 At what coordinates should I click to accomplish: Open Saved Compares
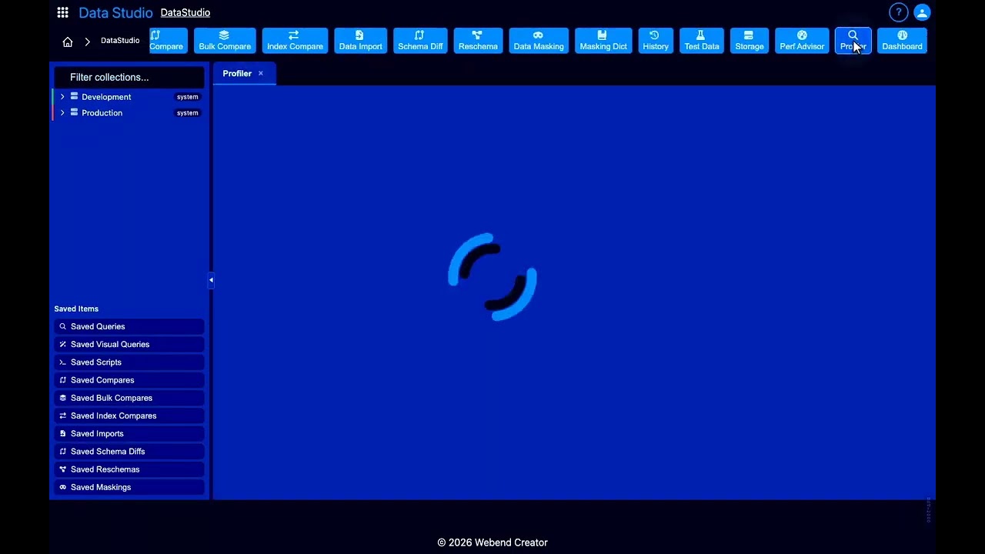[129, 380]
